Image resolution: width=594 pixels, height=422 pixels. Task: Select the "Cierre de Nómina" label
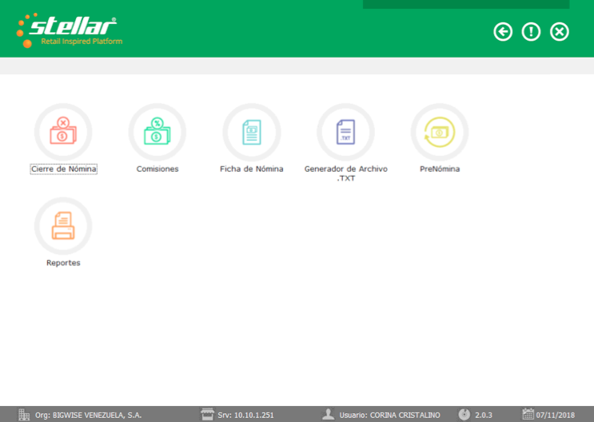click(x=64, y=169)
